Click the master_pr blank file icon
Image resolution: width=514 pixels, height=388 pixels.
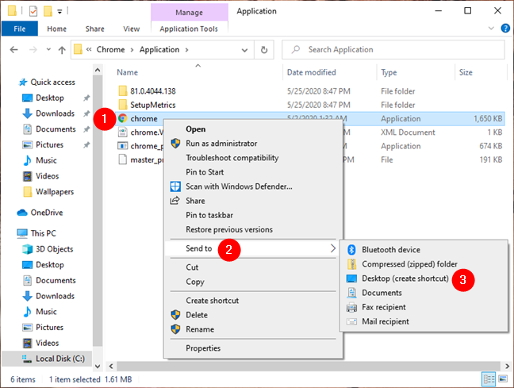tap(123, 159)
